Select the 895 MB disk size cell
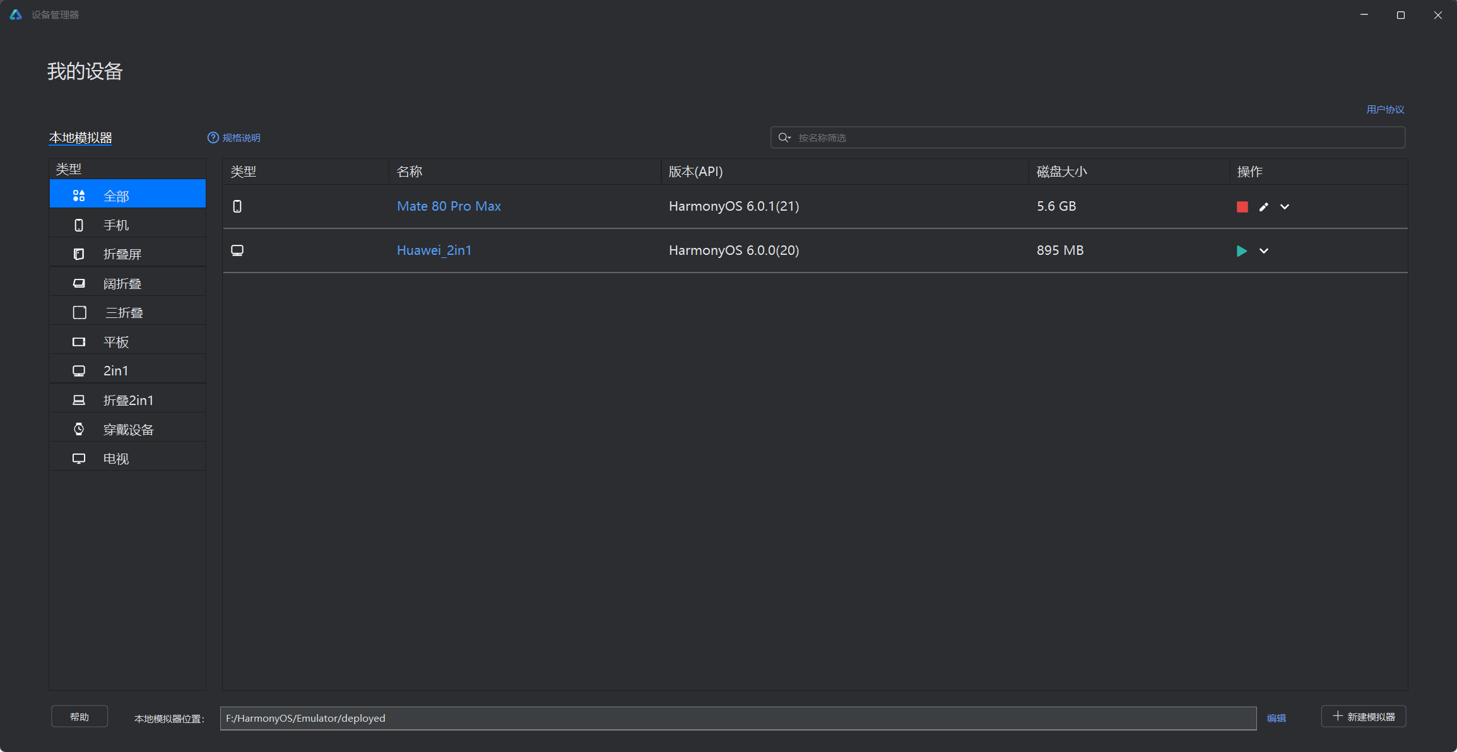Screen dimensions: 1457x752 tap(1060, 250)
